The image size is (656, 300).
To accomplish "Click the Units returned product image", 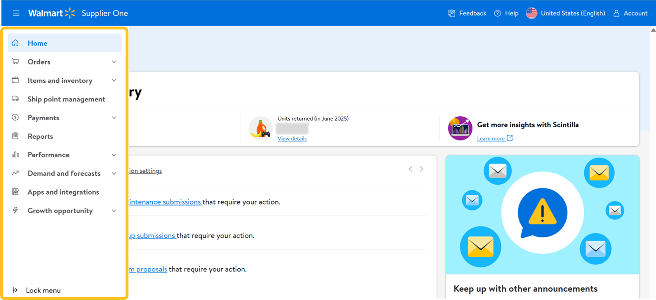I will (x=261, y=128).
